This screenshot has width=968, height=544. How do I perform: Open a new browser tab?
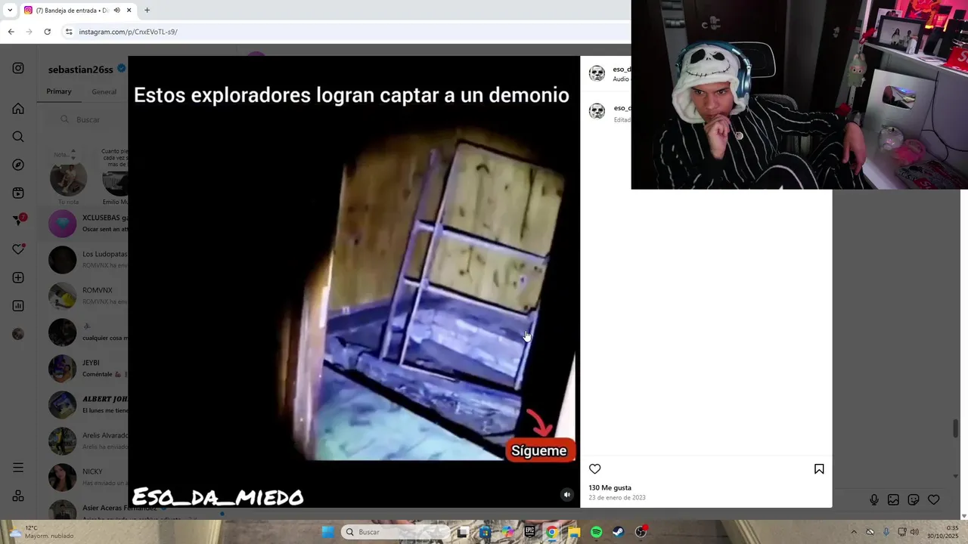tap(147, 10)
